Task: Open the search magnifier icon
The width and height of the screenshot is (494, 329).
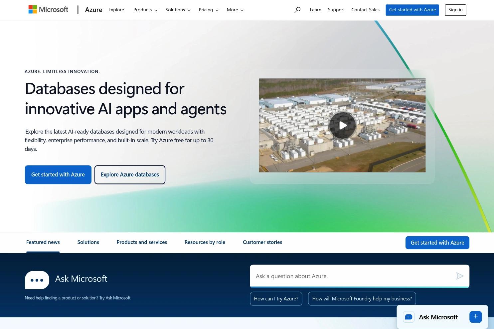Action: (297, 10)
